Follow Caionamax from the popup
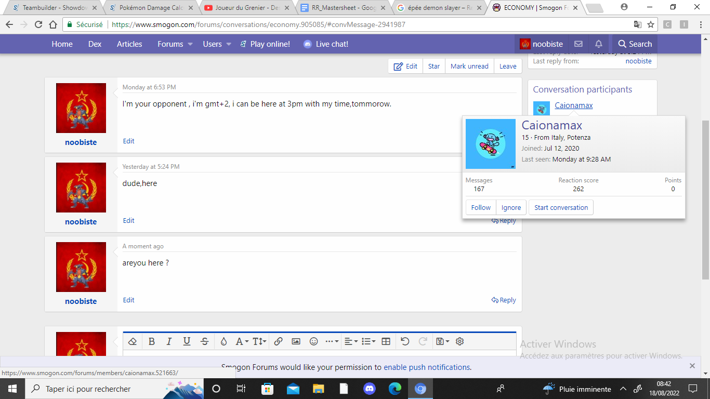Screen dimensions: 710x399 click(x=481, y=207)
